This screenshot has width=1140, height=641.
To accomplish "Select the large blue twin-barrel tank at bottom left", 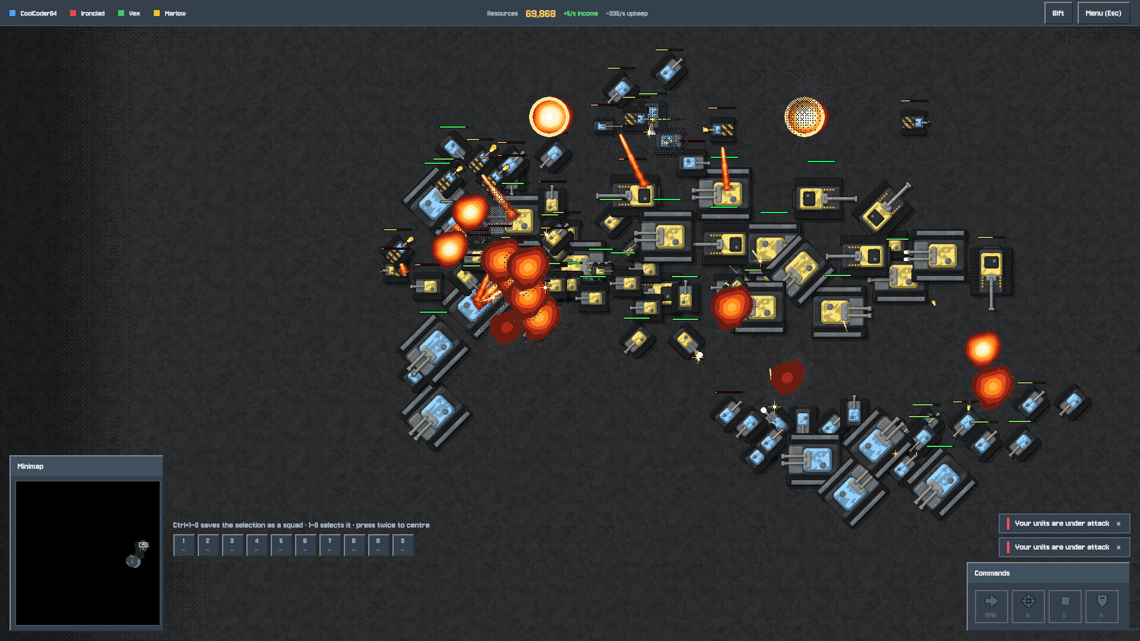I will click(435, 417).
